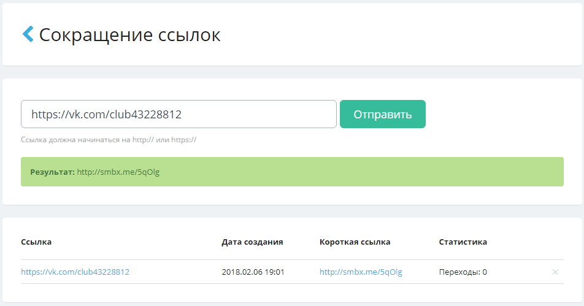Click the Дата создания column header
The height and width of the screenshot is (306, 584).
coord(252,242)
